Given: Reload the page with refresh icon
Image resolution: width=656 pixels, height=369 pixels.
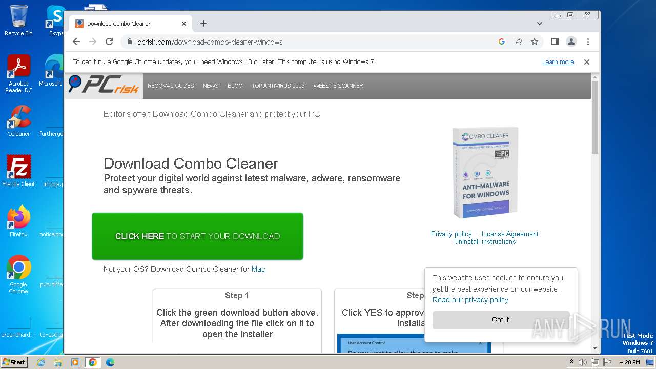Looking at the screenshot, I should 109,42.
